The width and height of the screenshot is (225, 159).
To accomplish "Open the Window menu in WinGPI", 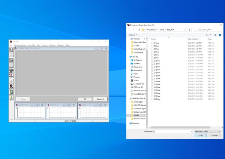I will click(x=60, y=45).
